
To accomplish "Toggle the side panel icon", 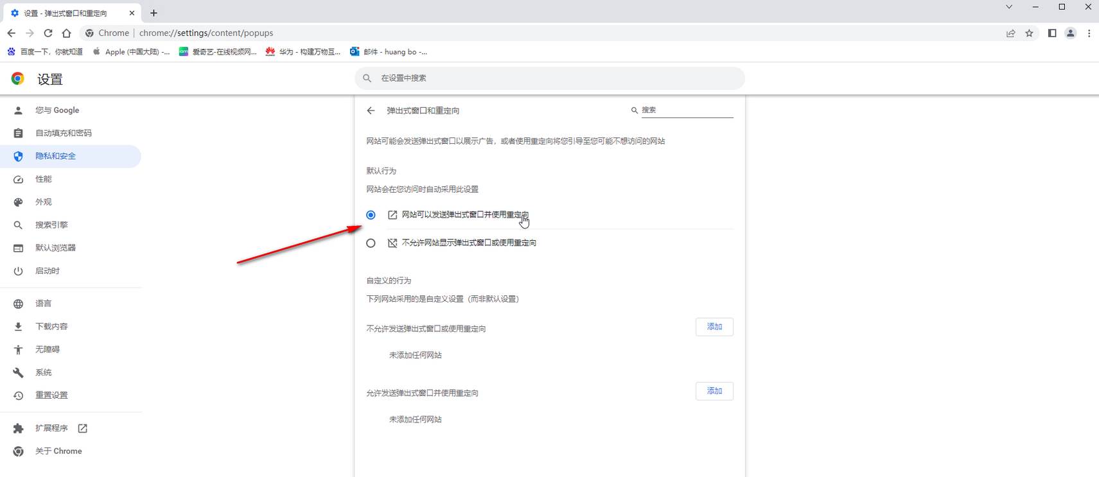I will (1052, 33).
